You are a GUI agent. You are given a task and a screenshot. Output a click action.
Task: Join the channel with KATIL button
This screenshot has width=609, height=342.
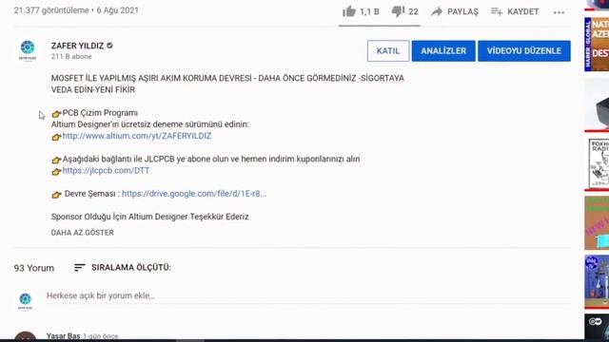coord(388,50)
